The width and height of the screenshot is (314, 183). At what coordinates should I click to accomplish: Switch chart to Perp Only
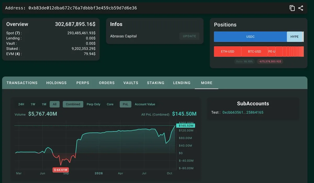pyautogui.click(x=93, y=104)
